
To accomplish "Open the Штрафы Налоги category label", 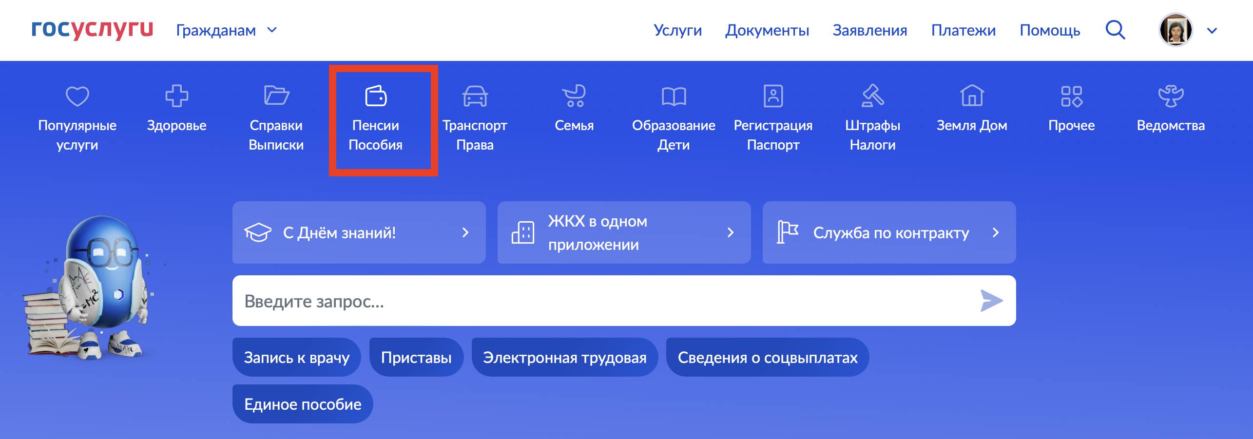I will 872,135.
